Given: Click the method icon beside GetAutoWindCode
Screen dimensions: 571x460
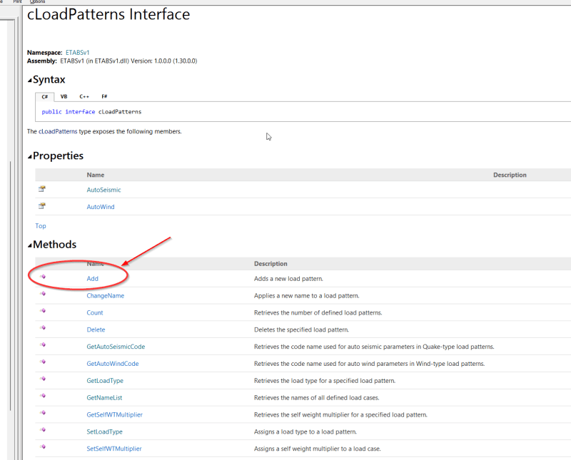Looking at the screenshot, I should tap(43, 362).
